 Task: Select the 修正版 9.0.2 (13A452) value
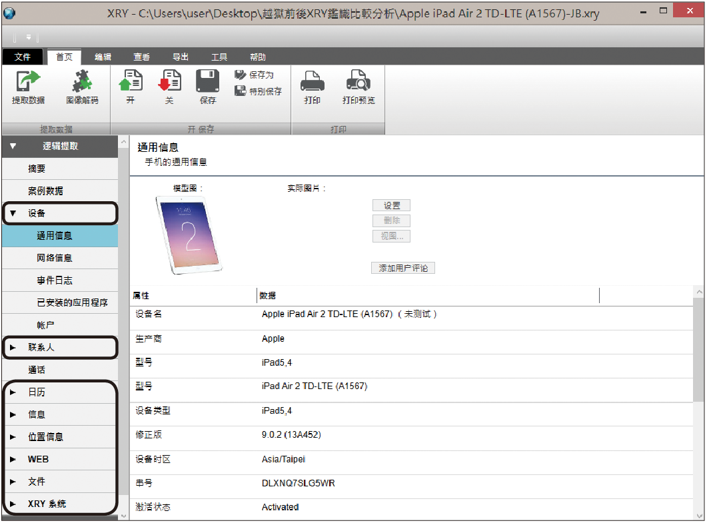(x=291, y=434)
